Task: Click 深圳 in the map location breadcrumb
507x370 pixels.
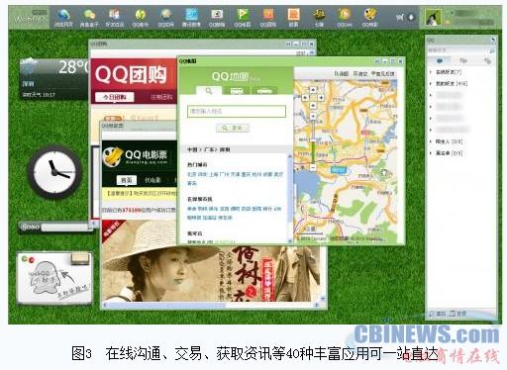Action: click(x=225, y=149)
